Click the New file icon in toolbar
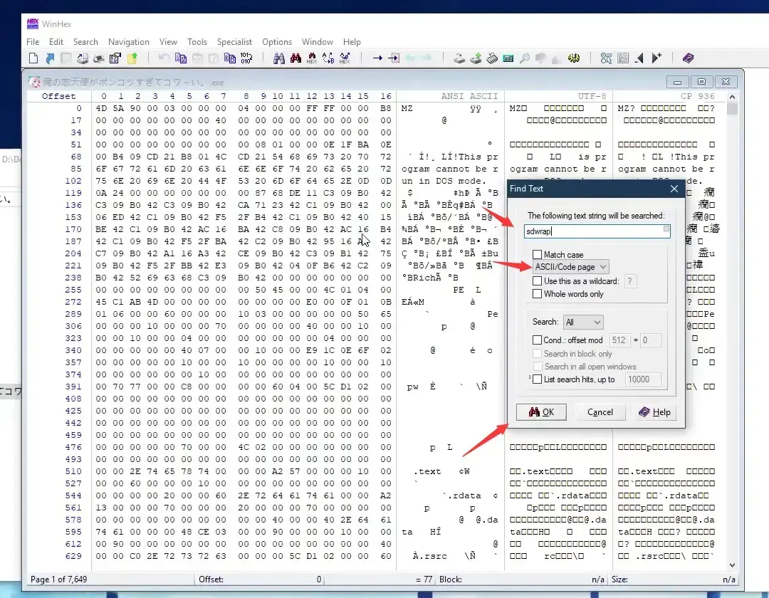The image size is (769, 598). [33, 58]
